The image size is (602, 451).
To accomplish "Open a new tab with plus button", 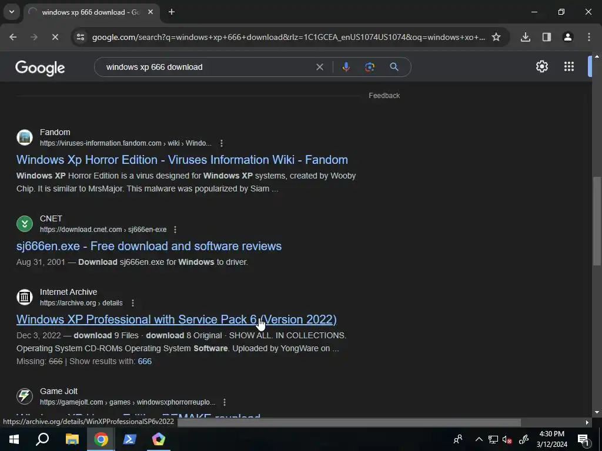I will (x=172, y=12).
